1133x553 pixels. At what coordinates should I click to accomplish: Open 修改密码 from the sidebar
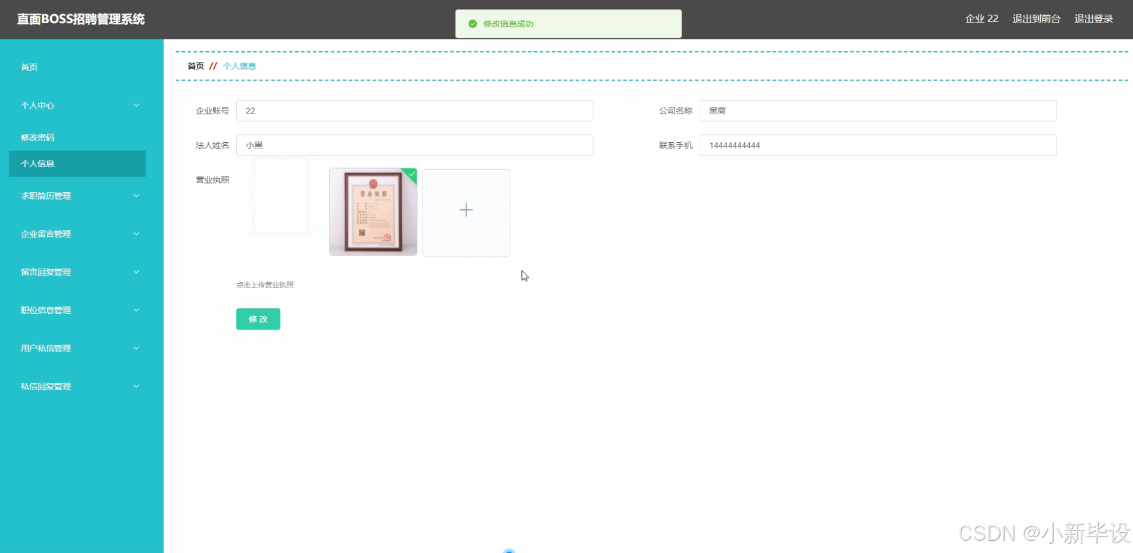[x=37, y=137]
